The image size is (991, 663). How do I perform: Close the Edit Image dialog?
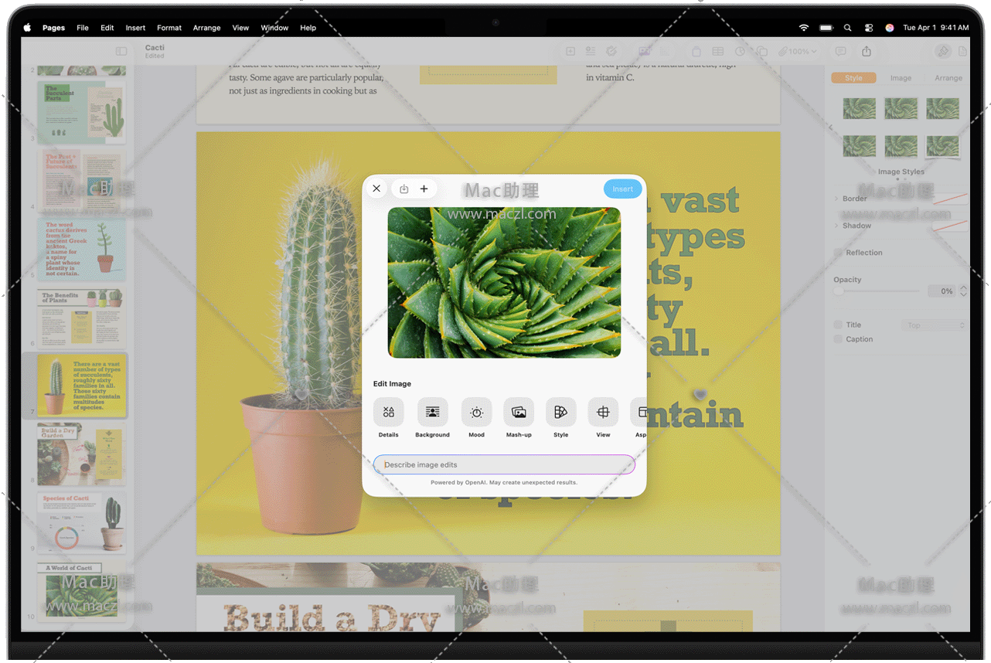point(376,189)
